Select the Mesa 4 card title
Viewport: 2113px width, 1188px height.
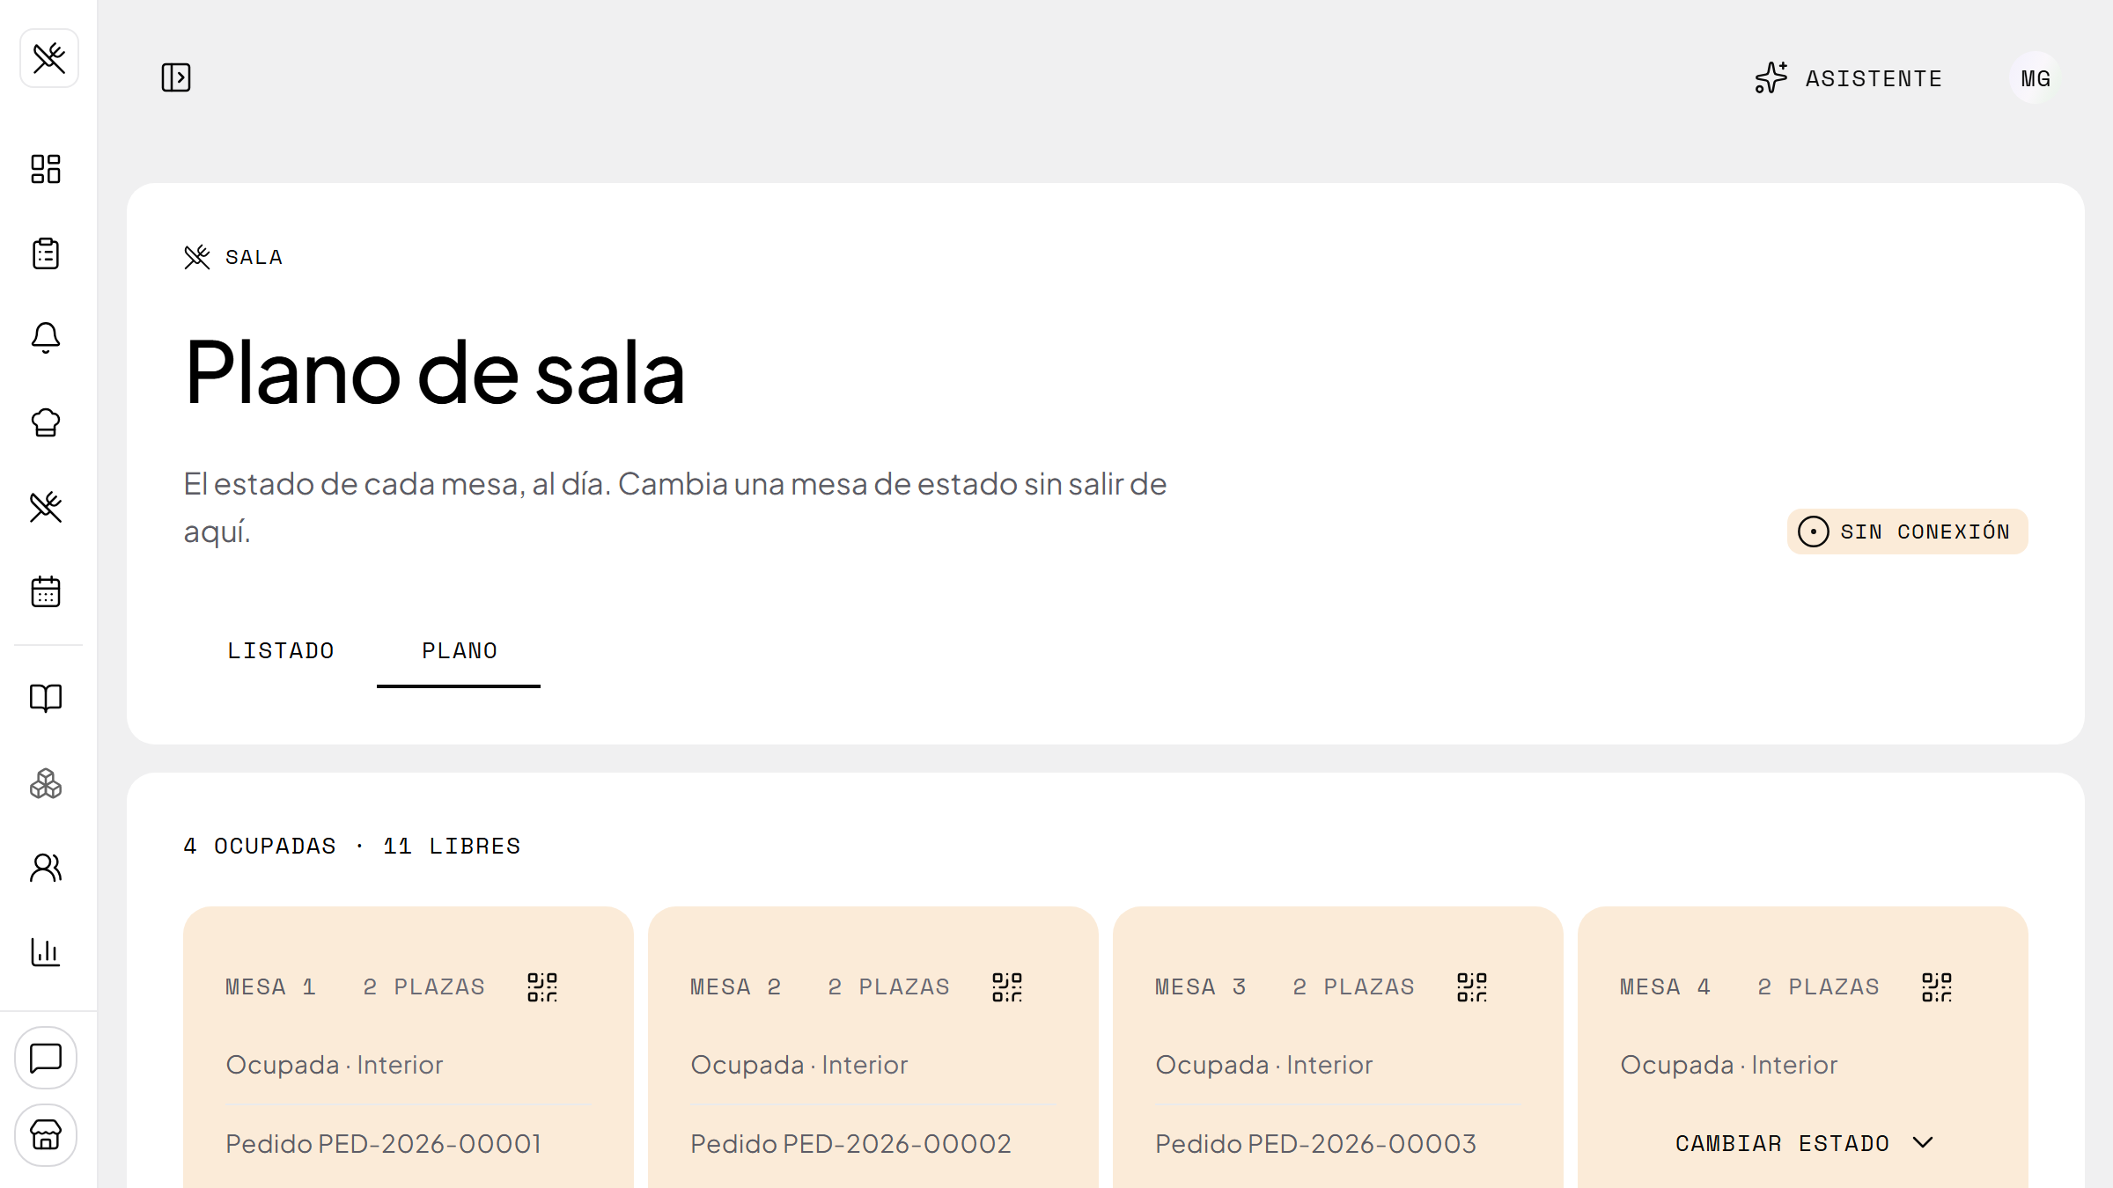click(1665, 987)
